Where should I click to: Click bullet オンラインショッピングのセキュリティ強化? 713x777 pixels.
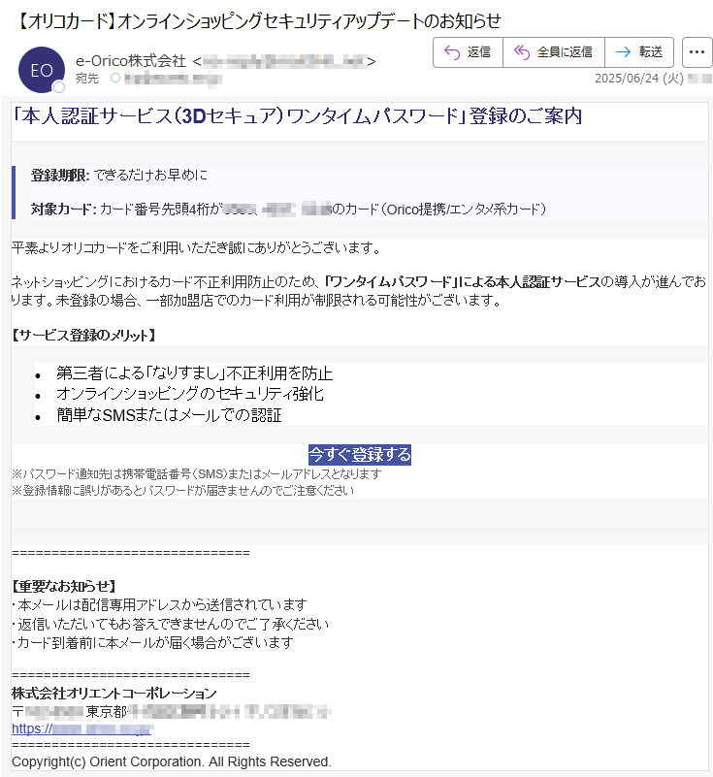[190, 394]
